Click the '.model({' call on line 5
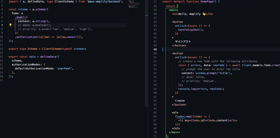Screen dimensions: 280x138 coord(21,17)
